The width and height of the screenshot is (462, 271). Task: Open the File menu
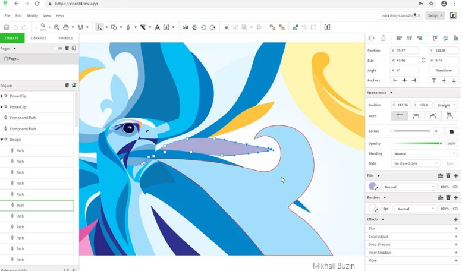(x=7, y=15)
